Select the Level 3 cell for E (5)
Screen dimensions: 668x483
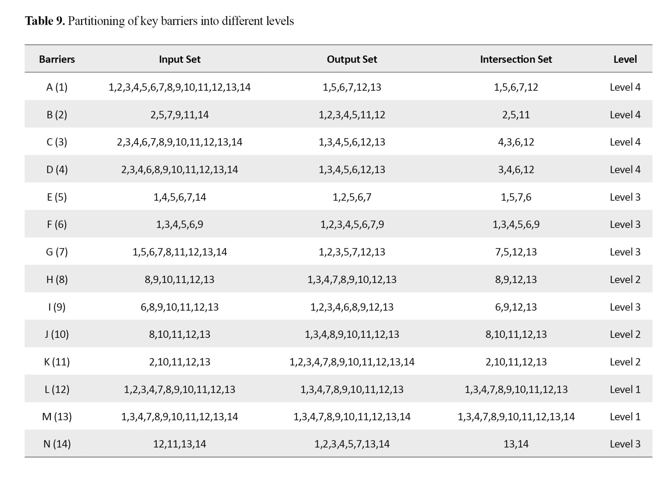tap(625, 197)
